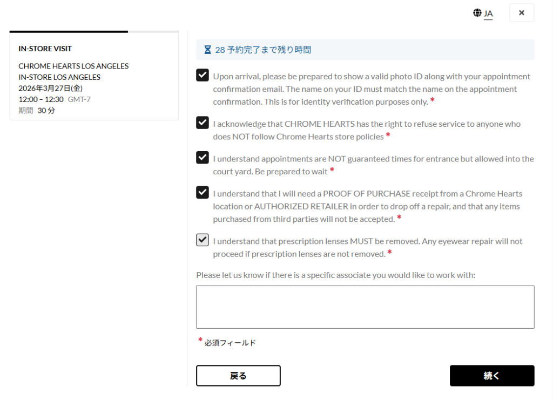Toggle the PROOF OF PURCHASE checkbox

[x=203, y=192]
